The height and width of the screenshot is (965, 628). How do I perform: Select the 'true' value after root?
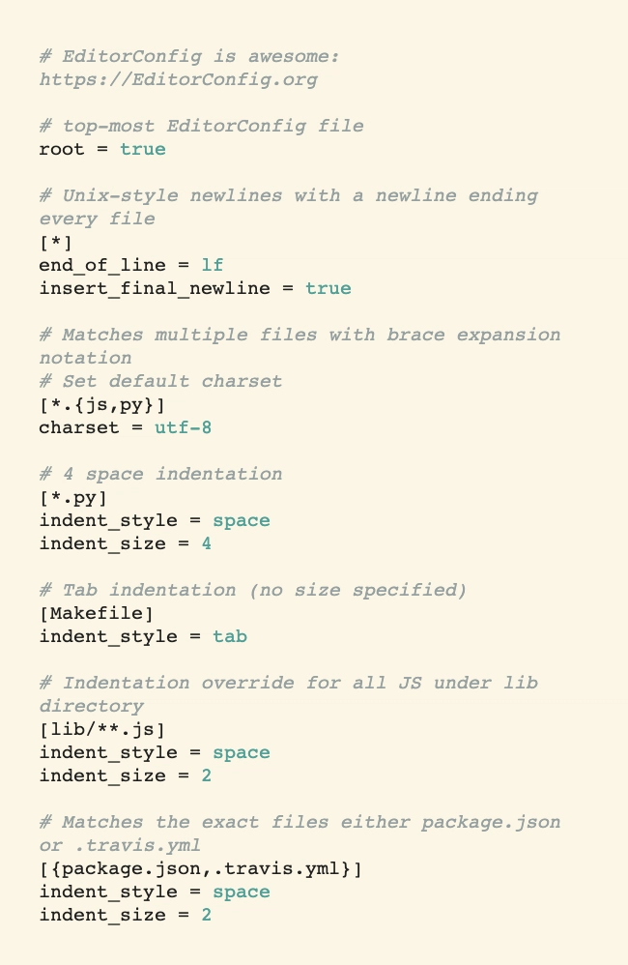tap(143, 150)
